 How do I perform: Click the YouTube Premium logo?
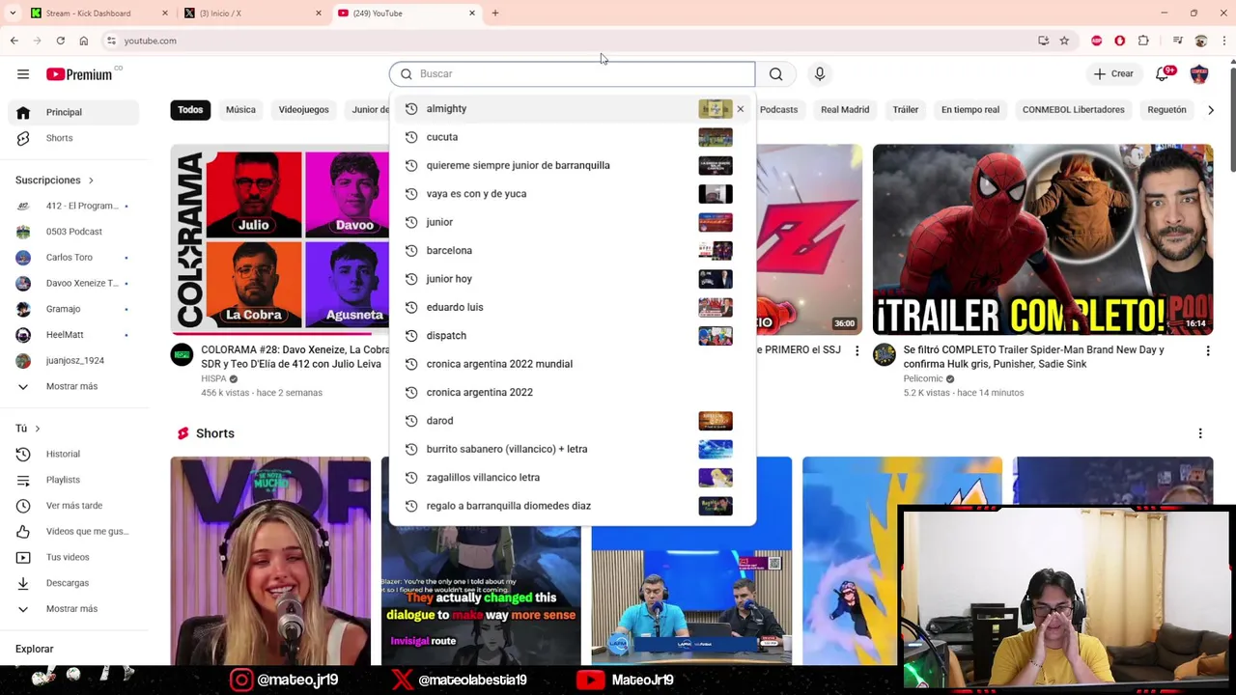(79, 74)
